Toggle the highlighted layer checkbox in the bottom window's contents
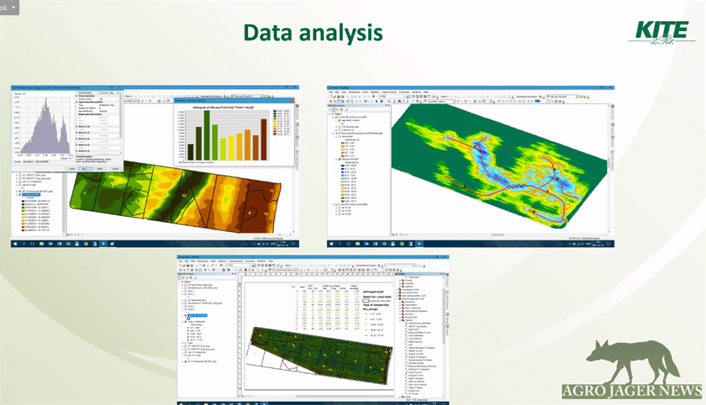 pyautogui.click(x=187, y=316)
